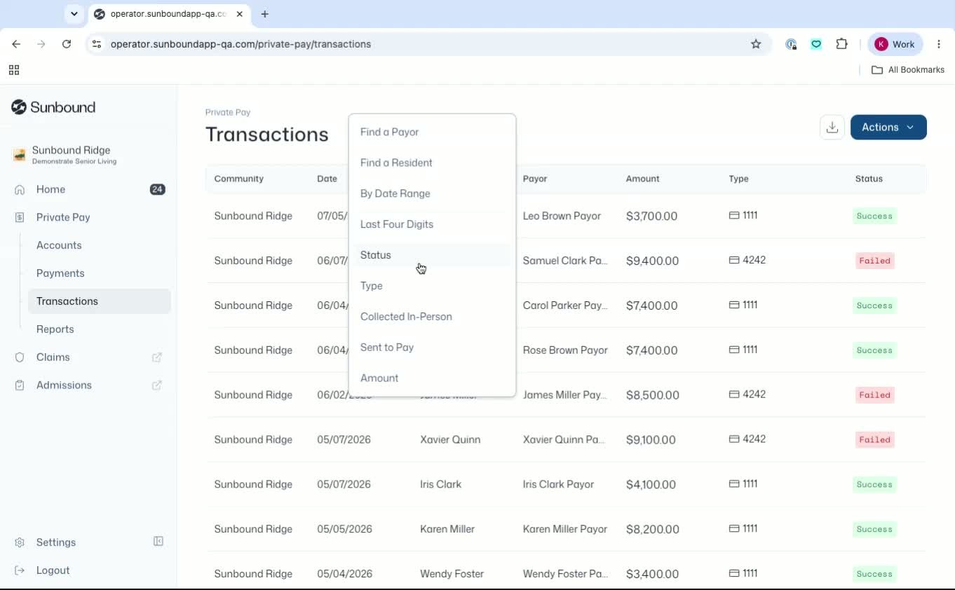Open Reports in sidebar
955x590 pixels.
(x=55, y=329)
